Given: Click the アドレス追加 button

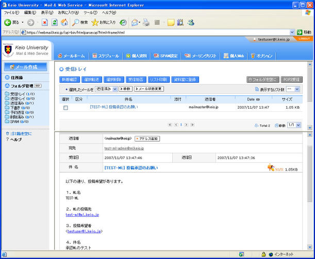Looking at the screenshot, I should pyautogui.click(x=147, y=139).
